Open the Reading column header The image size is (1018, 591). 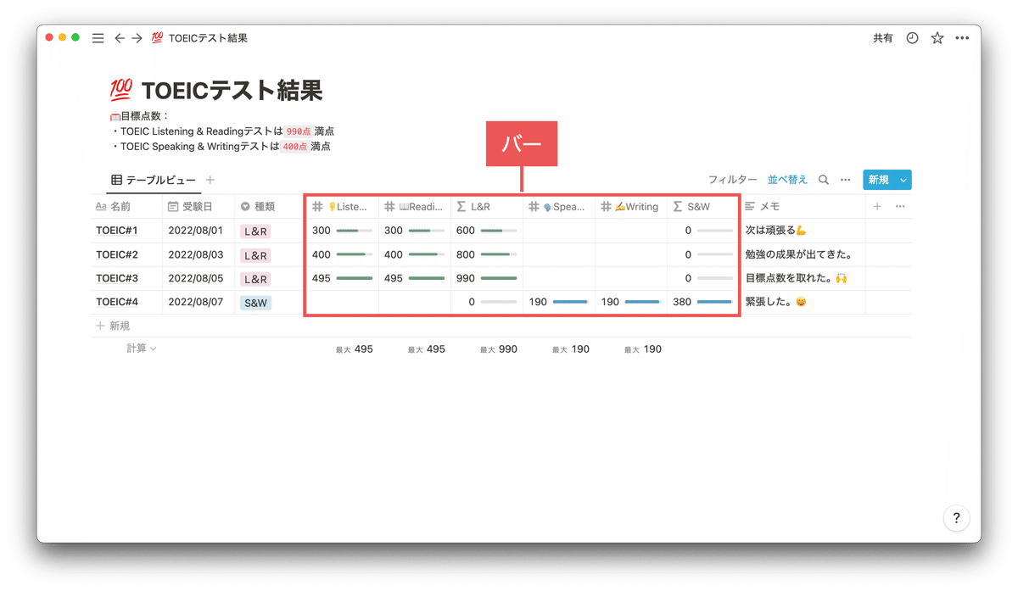click(415, 206)
